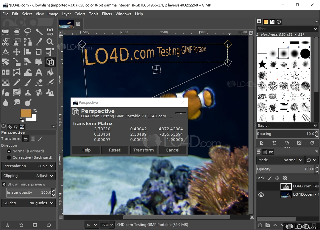Viewport: 320px width, 230px height.
Task: Select the Rectangle Select tool
Action: [x=5, y=31]
